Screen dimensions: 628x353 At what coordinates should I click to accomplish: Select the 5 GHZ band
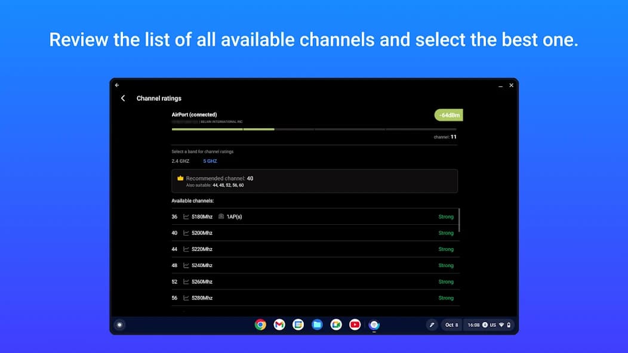pos(210,161)
